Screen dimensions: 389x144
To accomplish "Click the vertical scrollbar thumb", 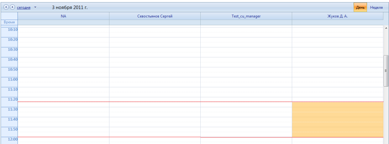I will [x=386, y=71].
